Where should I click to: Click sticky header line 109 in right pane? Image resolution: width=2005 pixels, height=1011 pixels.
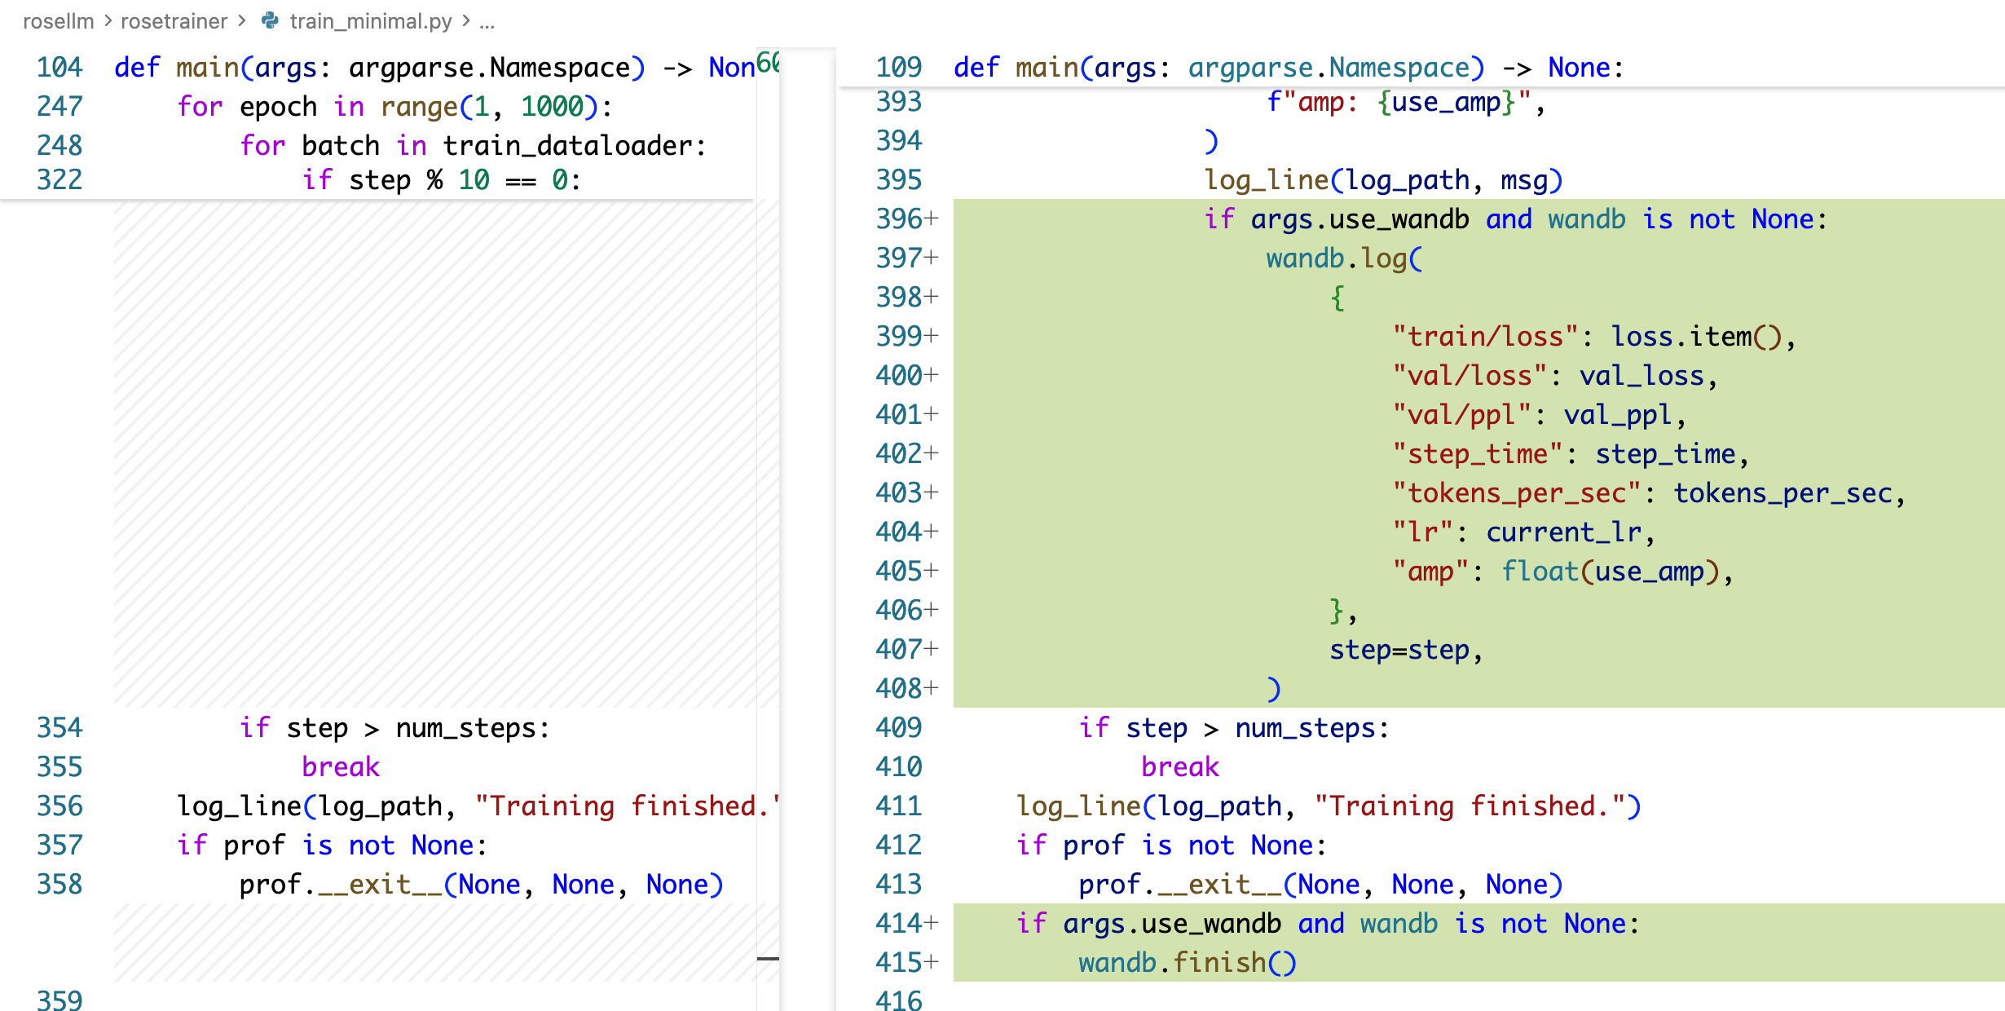pos(1288,68)
